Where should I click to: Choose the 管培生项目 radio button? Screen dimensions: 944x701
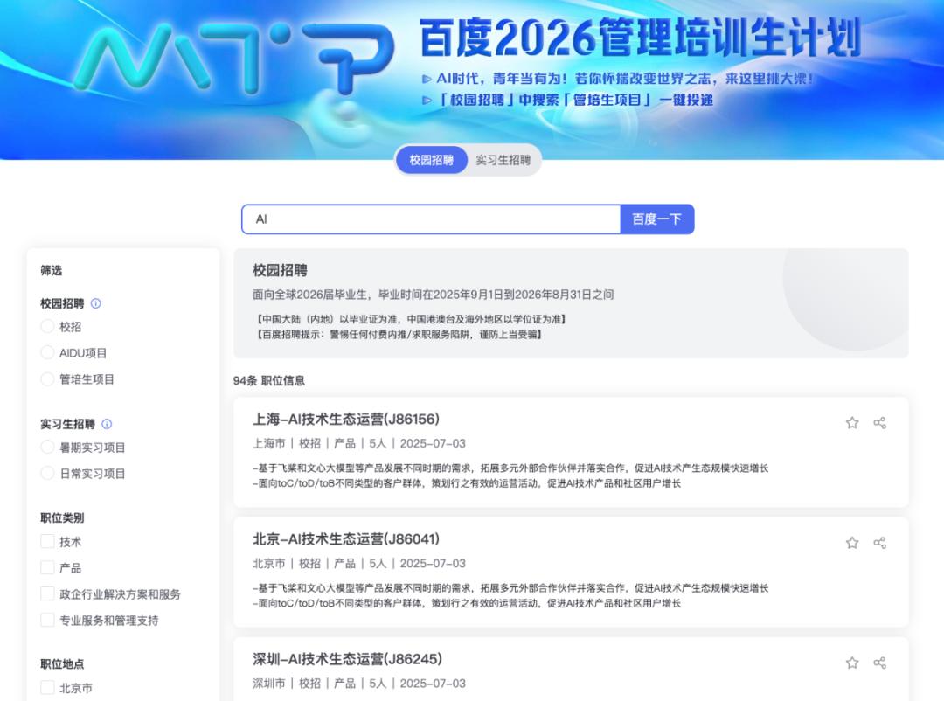(47, 378)
